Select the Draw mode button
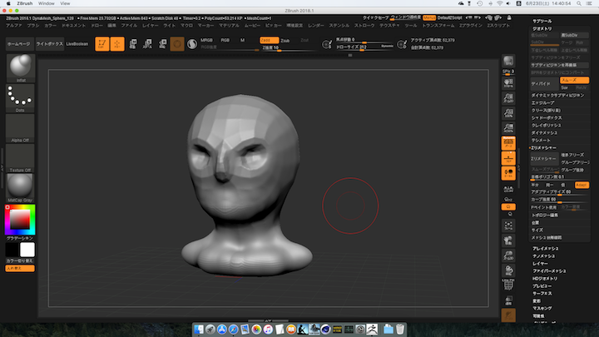Screen dimensions: 599x337 117,44
